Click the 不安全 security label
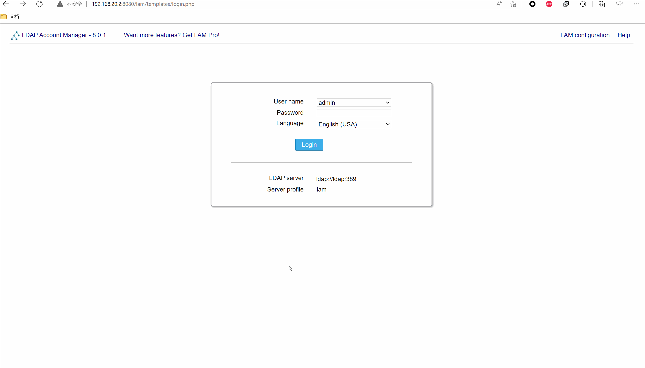 pos(74,4)
